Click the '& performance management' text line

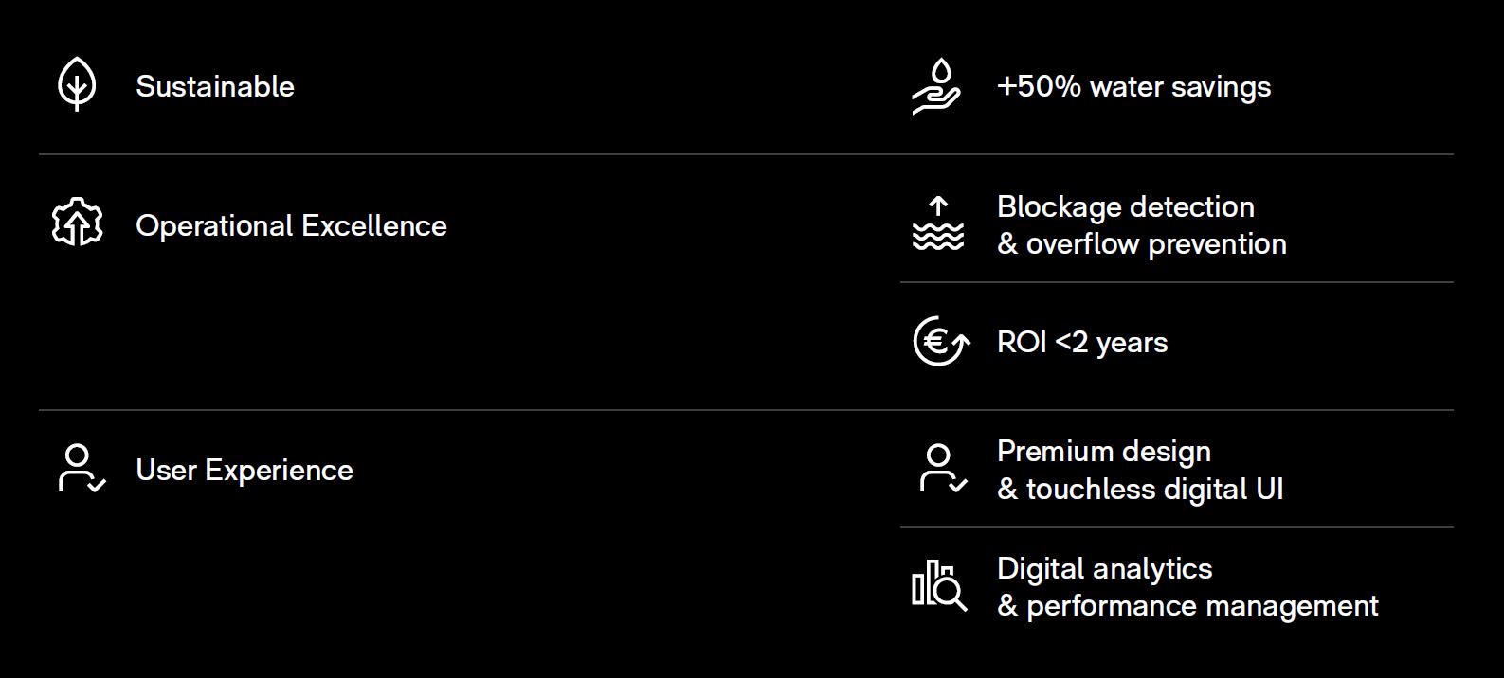[x=1187, y=606]
